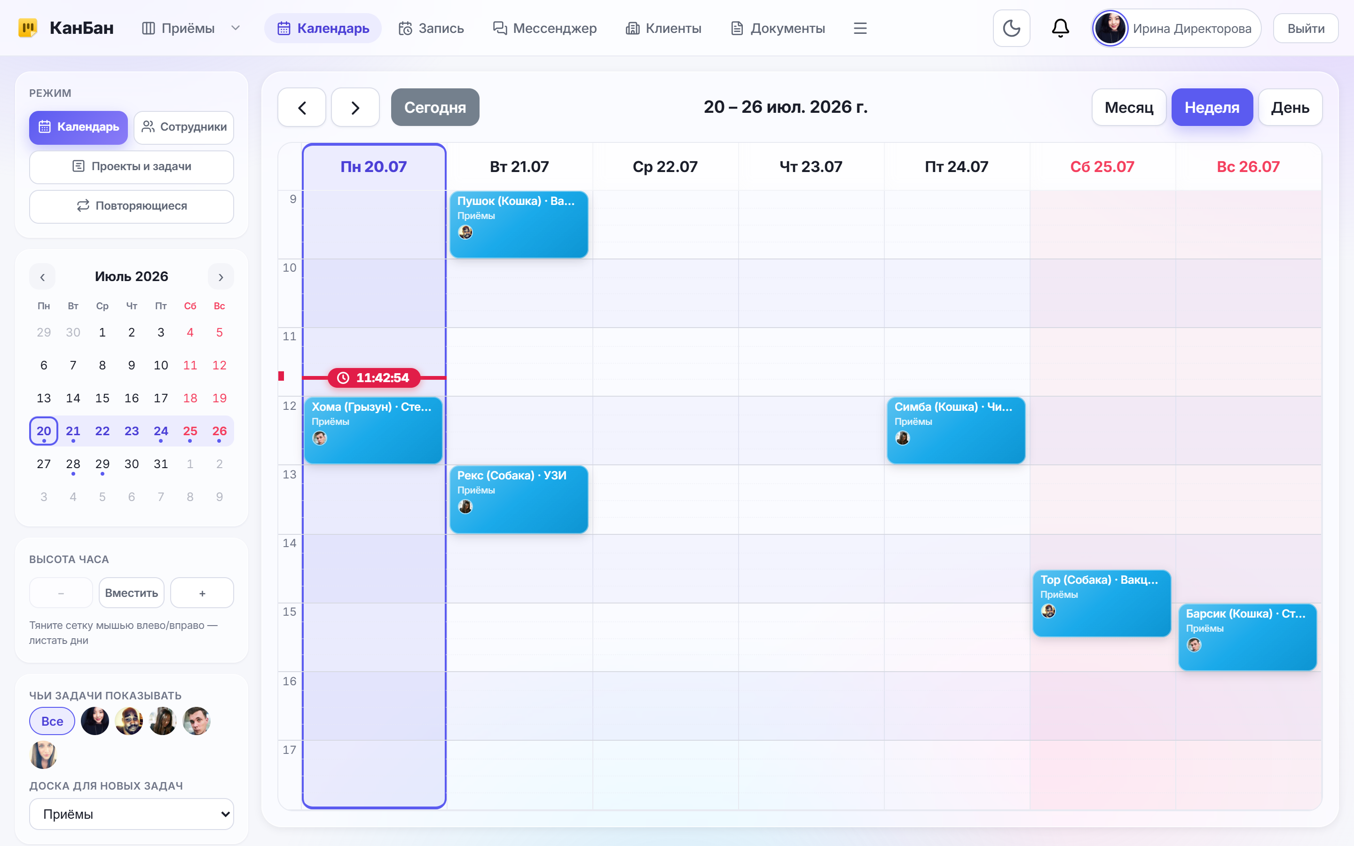1354x846 pixels.
Task: Pick July 28 in mini calendar
Action: (x=73, y=464)
